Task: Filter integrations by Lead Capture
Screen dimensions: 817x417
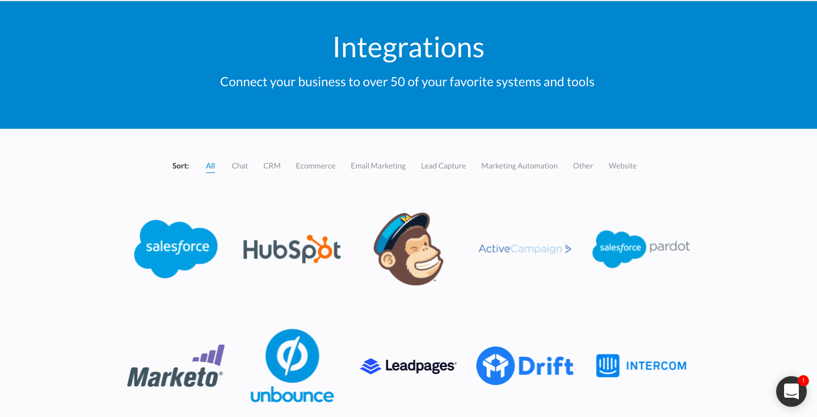Action: point(443,166)
